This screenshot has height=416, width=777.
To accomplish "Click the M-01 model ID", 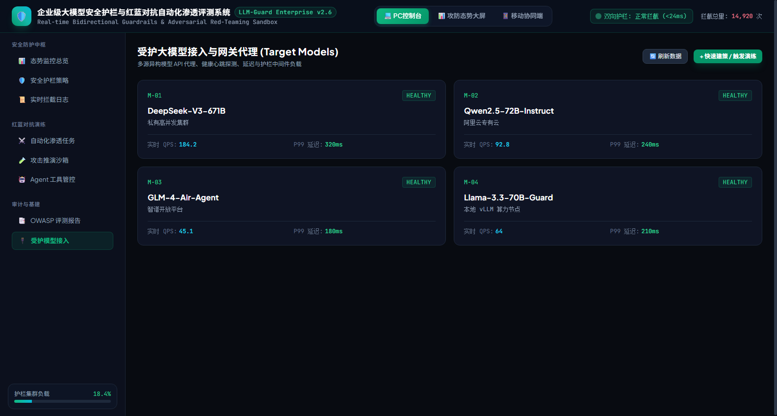I will [x=155, y=96].
